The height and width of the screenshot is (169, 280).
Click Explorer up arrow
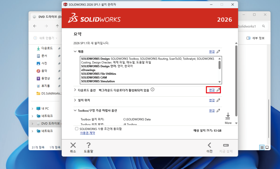pos(57,26)
